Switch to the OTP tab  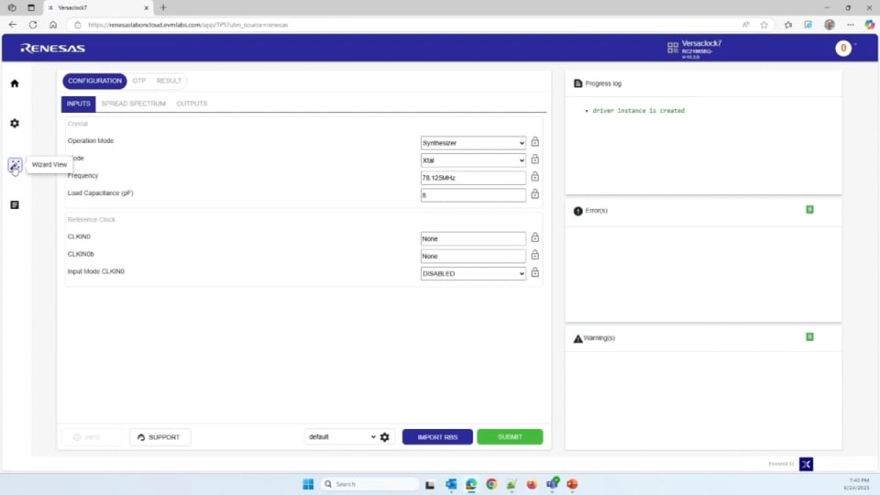point(139,81)
